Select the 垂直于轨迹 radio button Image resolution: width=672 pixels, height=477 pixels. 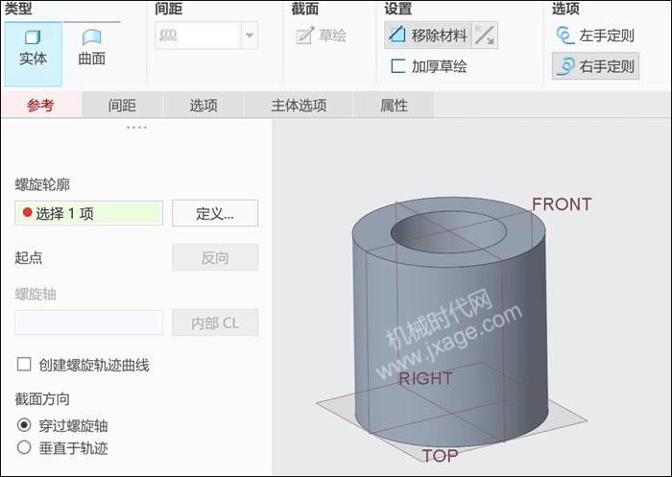[x=24, y=447]
